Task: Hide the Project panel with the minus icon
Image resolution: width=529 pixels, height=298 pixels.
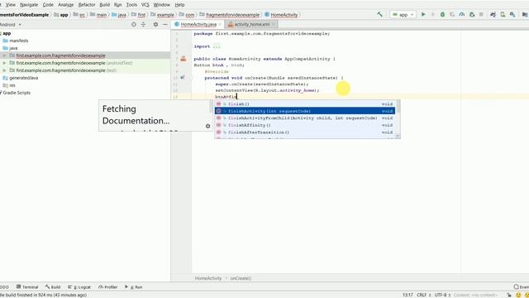Action: [x=165, y=24]
